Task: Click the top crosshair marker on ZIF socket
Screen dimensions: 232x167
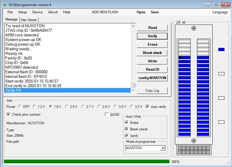Action: click(x=194, y=28)
